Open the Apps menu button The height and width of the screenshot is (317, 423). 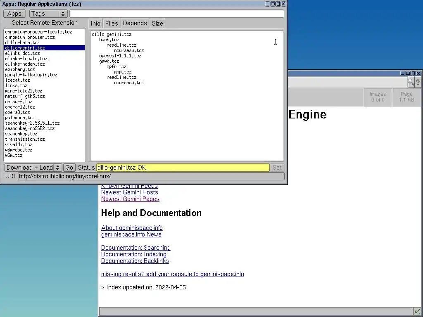point(14,14)
